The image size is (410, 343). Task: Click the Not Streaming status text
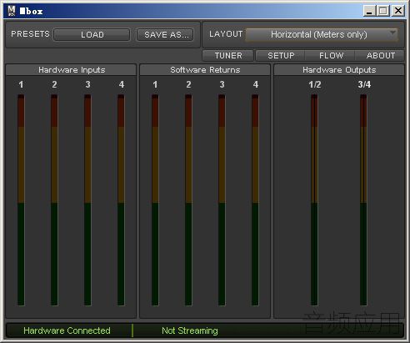(x=190, y=330)
